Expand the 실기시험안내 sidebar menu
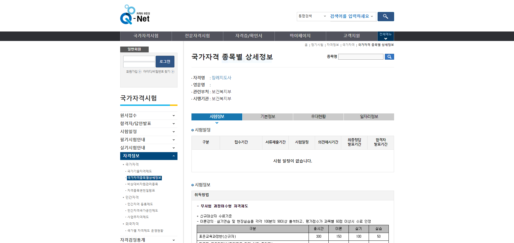Screen dimensions: 514x243 [149, 148]
